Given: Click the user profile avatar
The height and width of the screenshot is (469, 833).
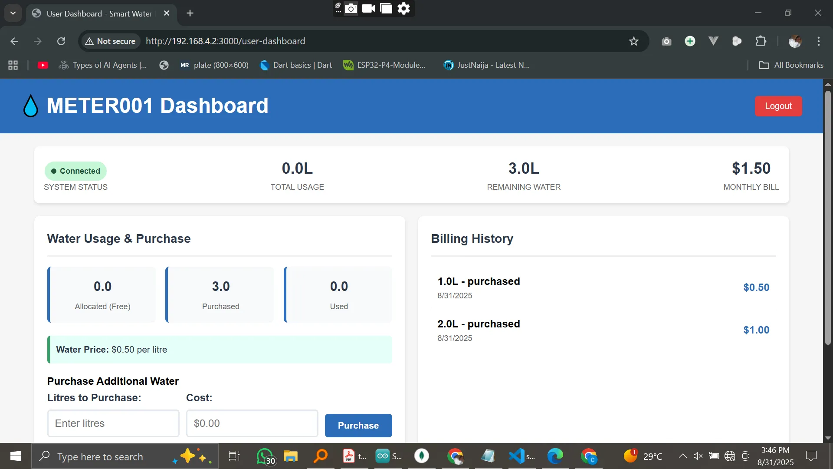Looking at the screenshot, I should pos(794,41).
